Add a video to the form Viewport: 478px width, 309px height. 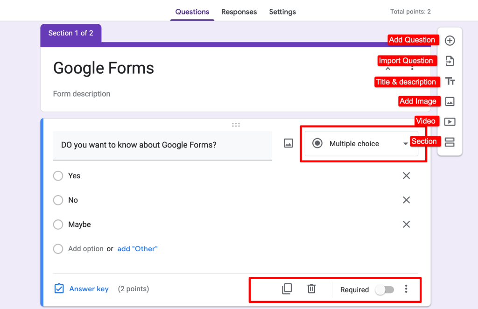tap(450, 121)
